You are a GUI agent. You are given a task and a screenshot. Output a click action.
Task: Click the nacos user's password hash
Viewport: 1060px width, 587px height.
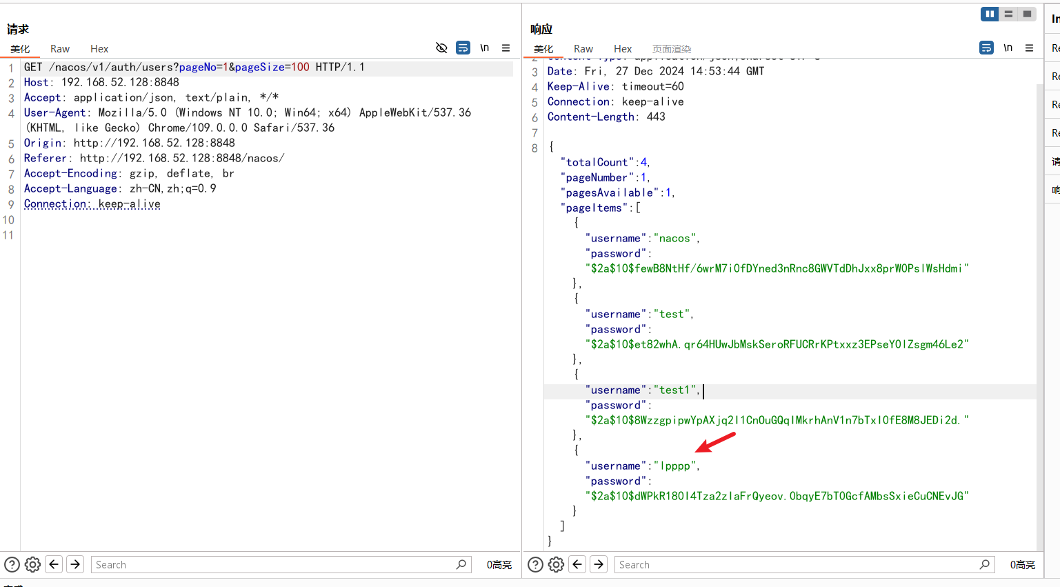pos(777,268)
